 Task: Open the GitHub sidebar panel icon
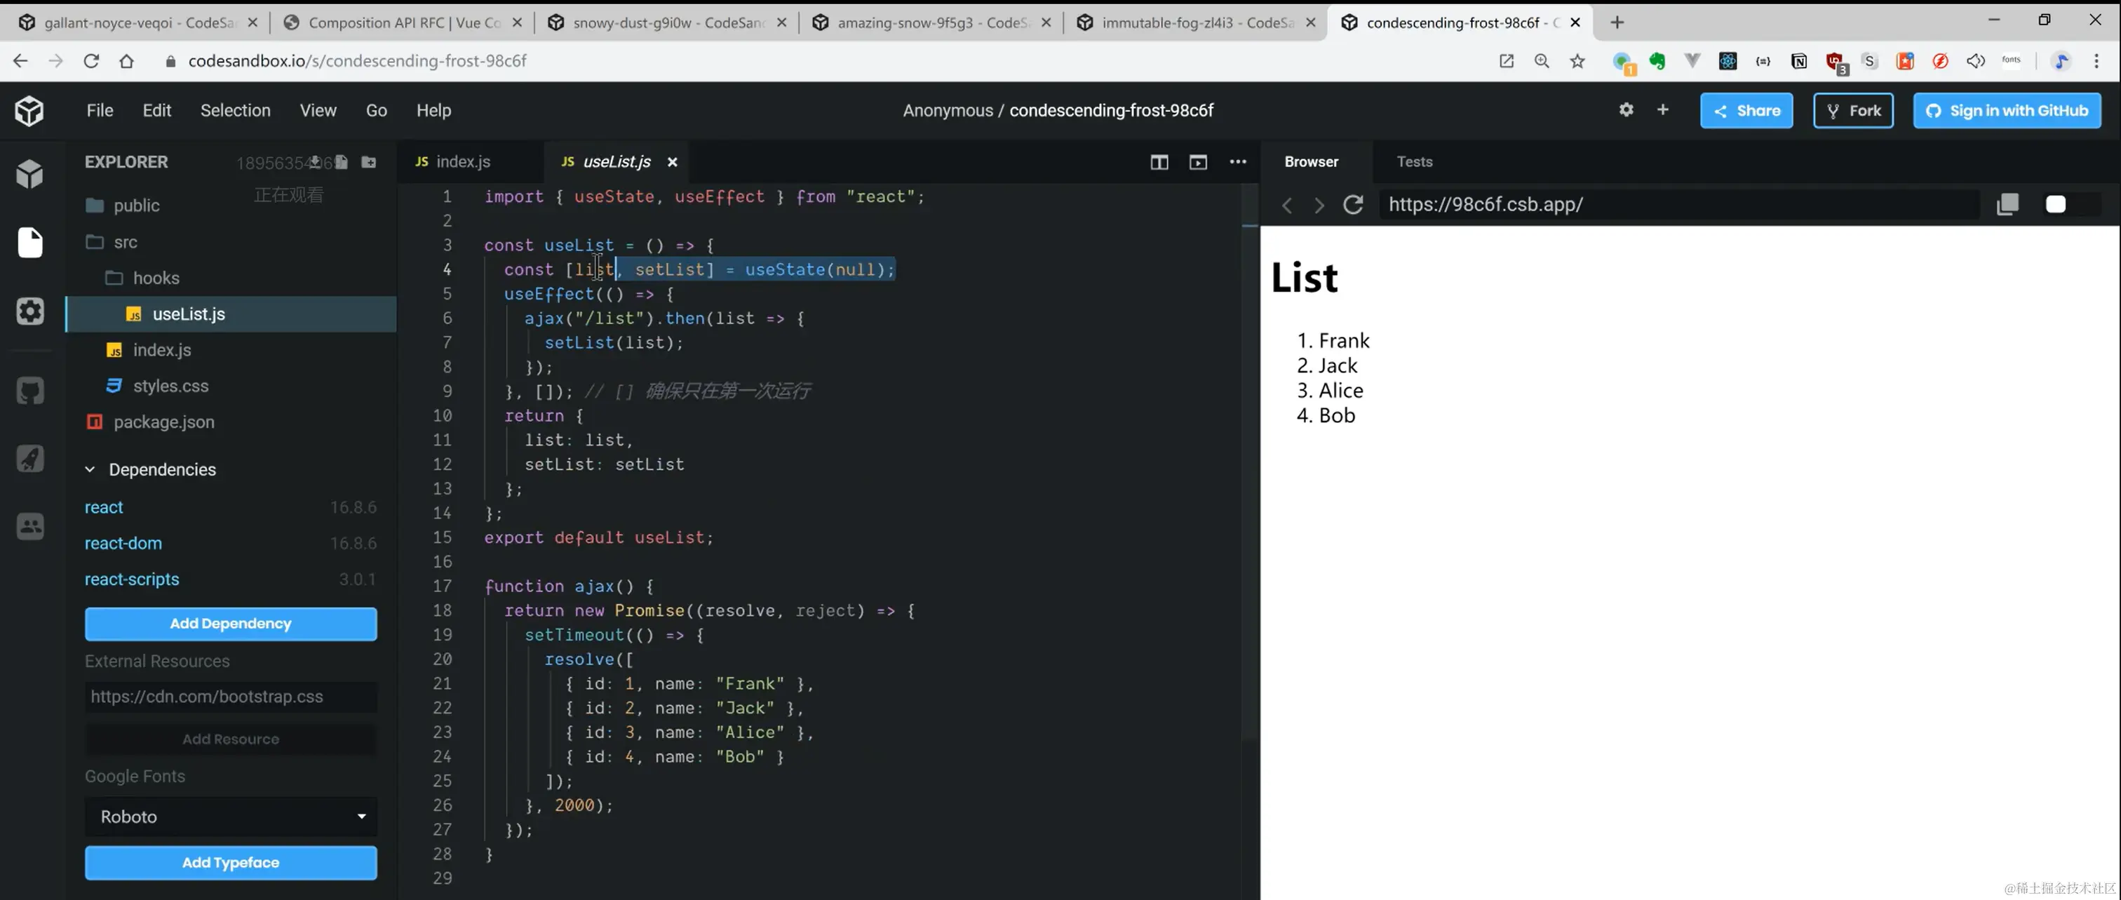(30, 390)
